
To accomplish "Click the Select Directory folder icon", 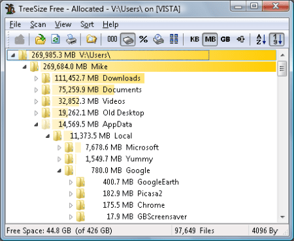I will pyautogui.click(x=41, y=39).
